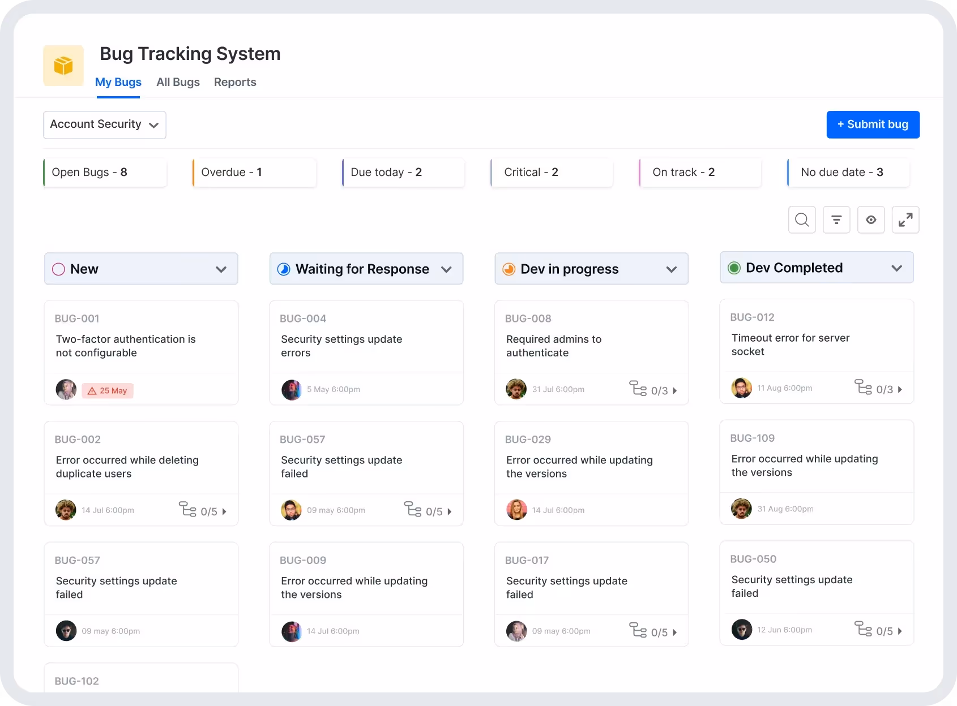The width and height of the screenshot is (957, 706).
Task: Expand BUG-002 subtasks arrow 0/5
Action: coord(224,511)
